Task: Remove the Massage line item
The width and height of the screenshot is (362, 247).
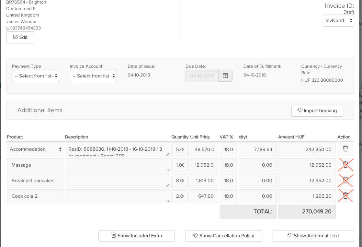Action: (345, 165)
